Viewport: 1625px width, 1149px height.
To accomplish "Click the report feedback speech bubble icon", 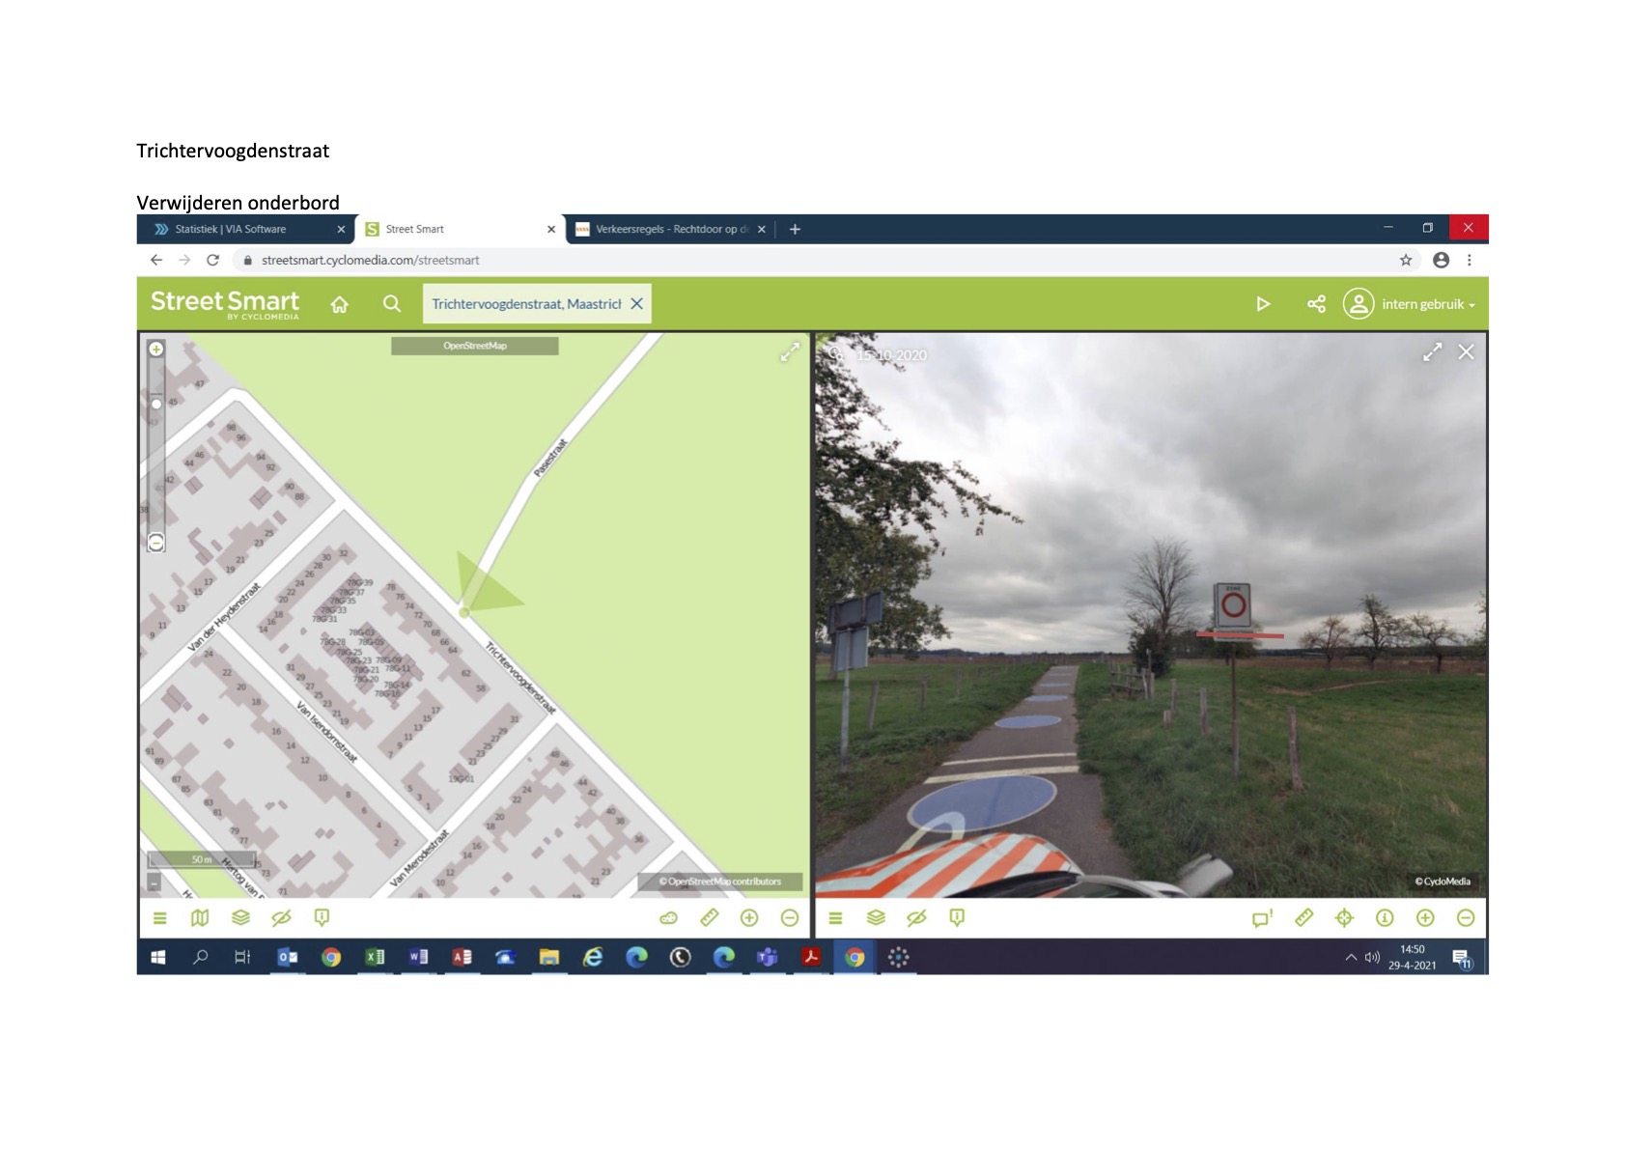I will (x=1262, y=918).
